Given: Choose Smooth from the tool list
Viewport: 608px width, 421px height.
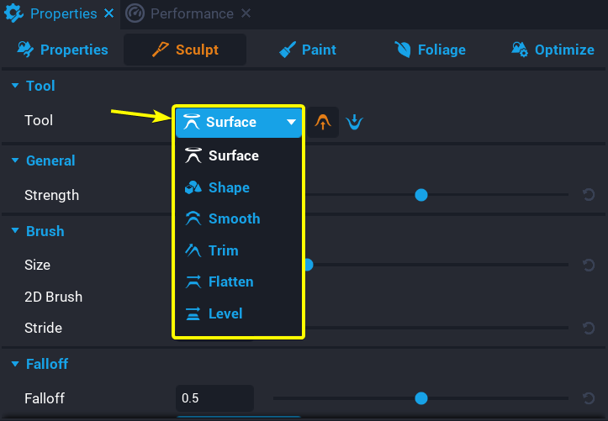Looking at the screenshot, I should point(234,218).
